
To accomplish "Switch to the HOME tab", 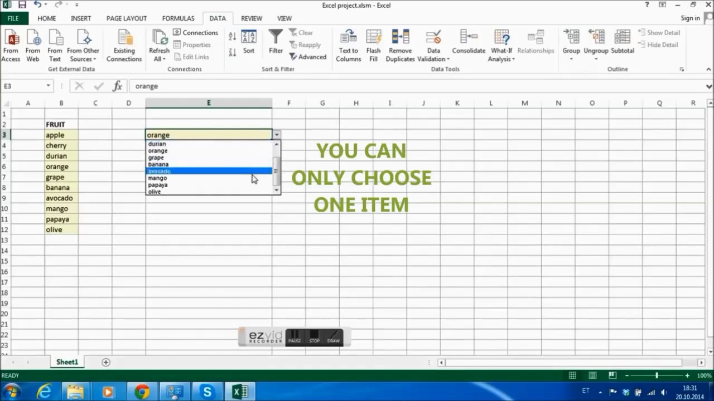I will [x=46, y=18].
